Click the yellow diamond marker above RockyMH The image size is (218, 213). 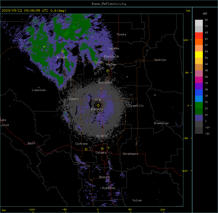pyautogui.click(x=63, y=52)
